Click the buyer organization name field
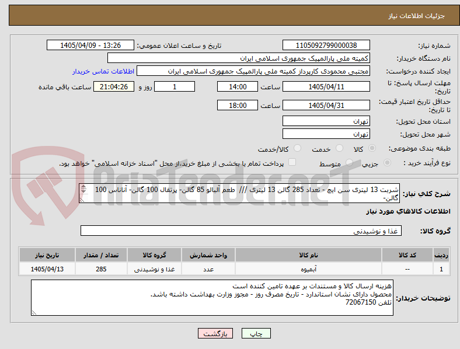The width and height of the screenshot is (460, 349). 239,58
